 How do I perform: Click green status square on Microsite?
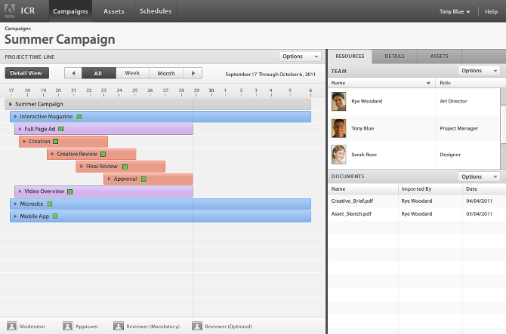[50, 204]
